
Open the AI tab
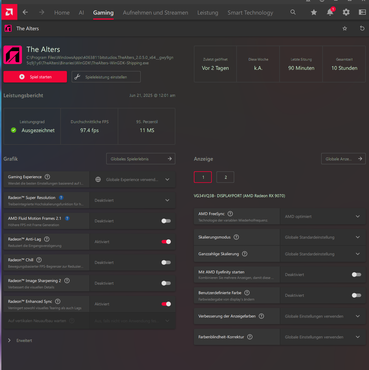click(81, 12)
